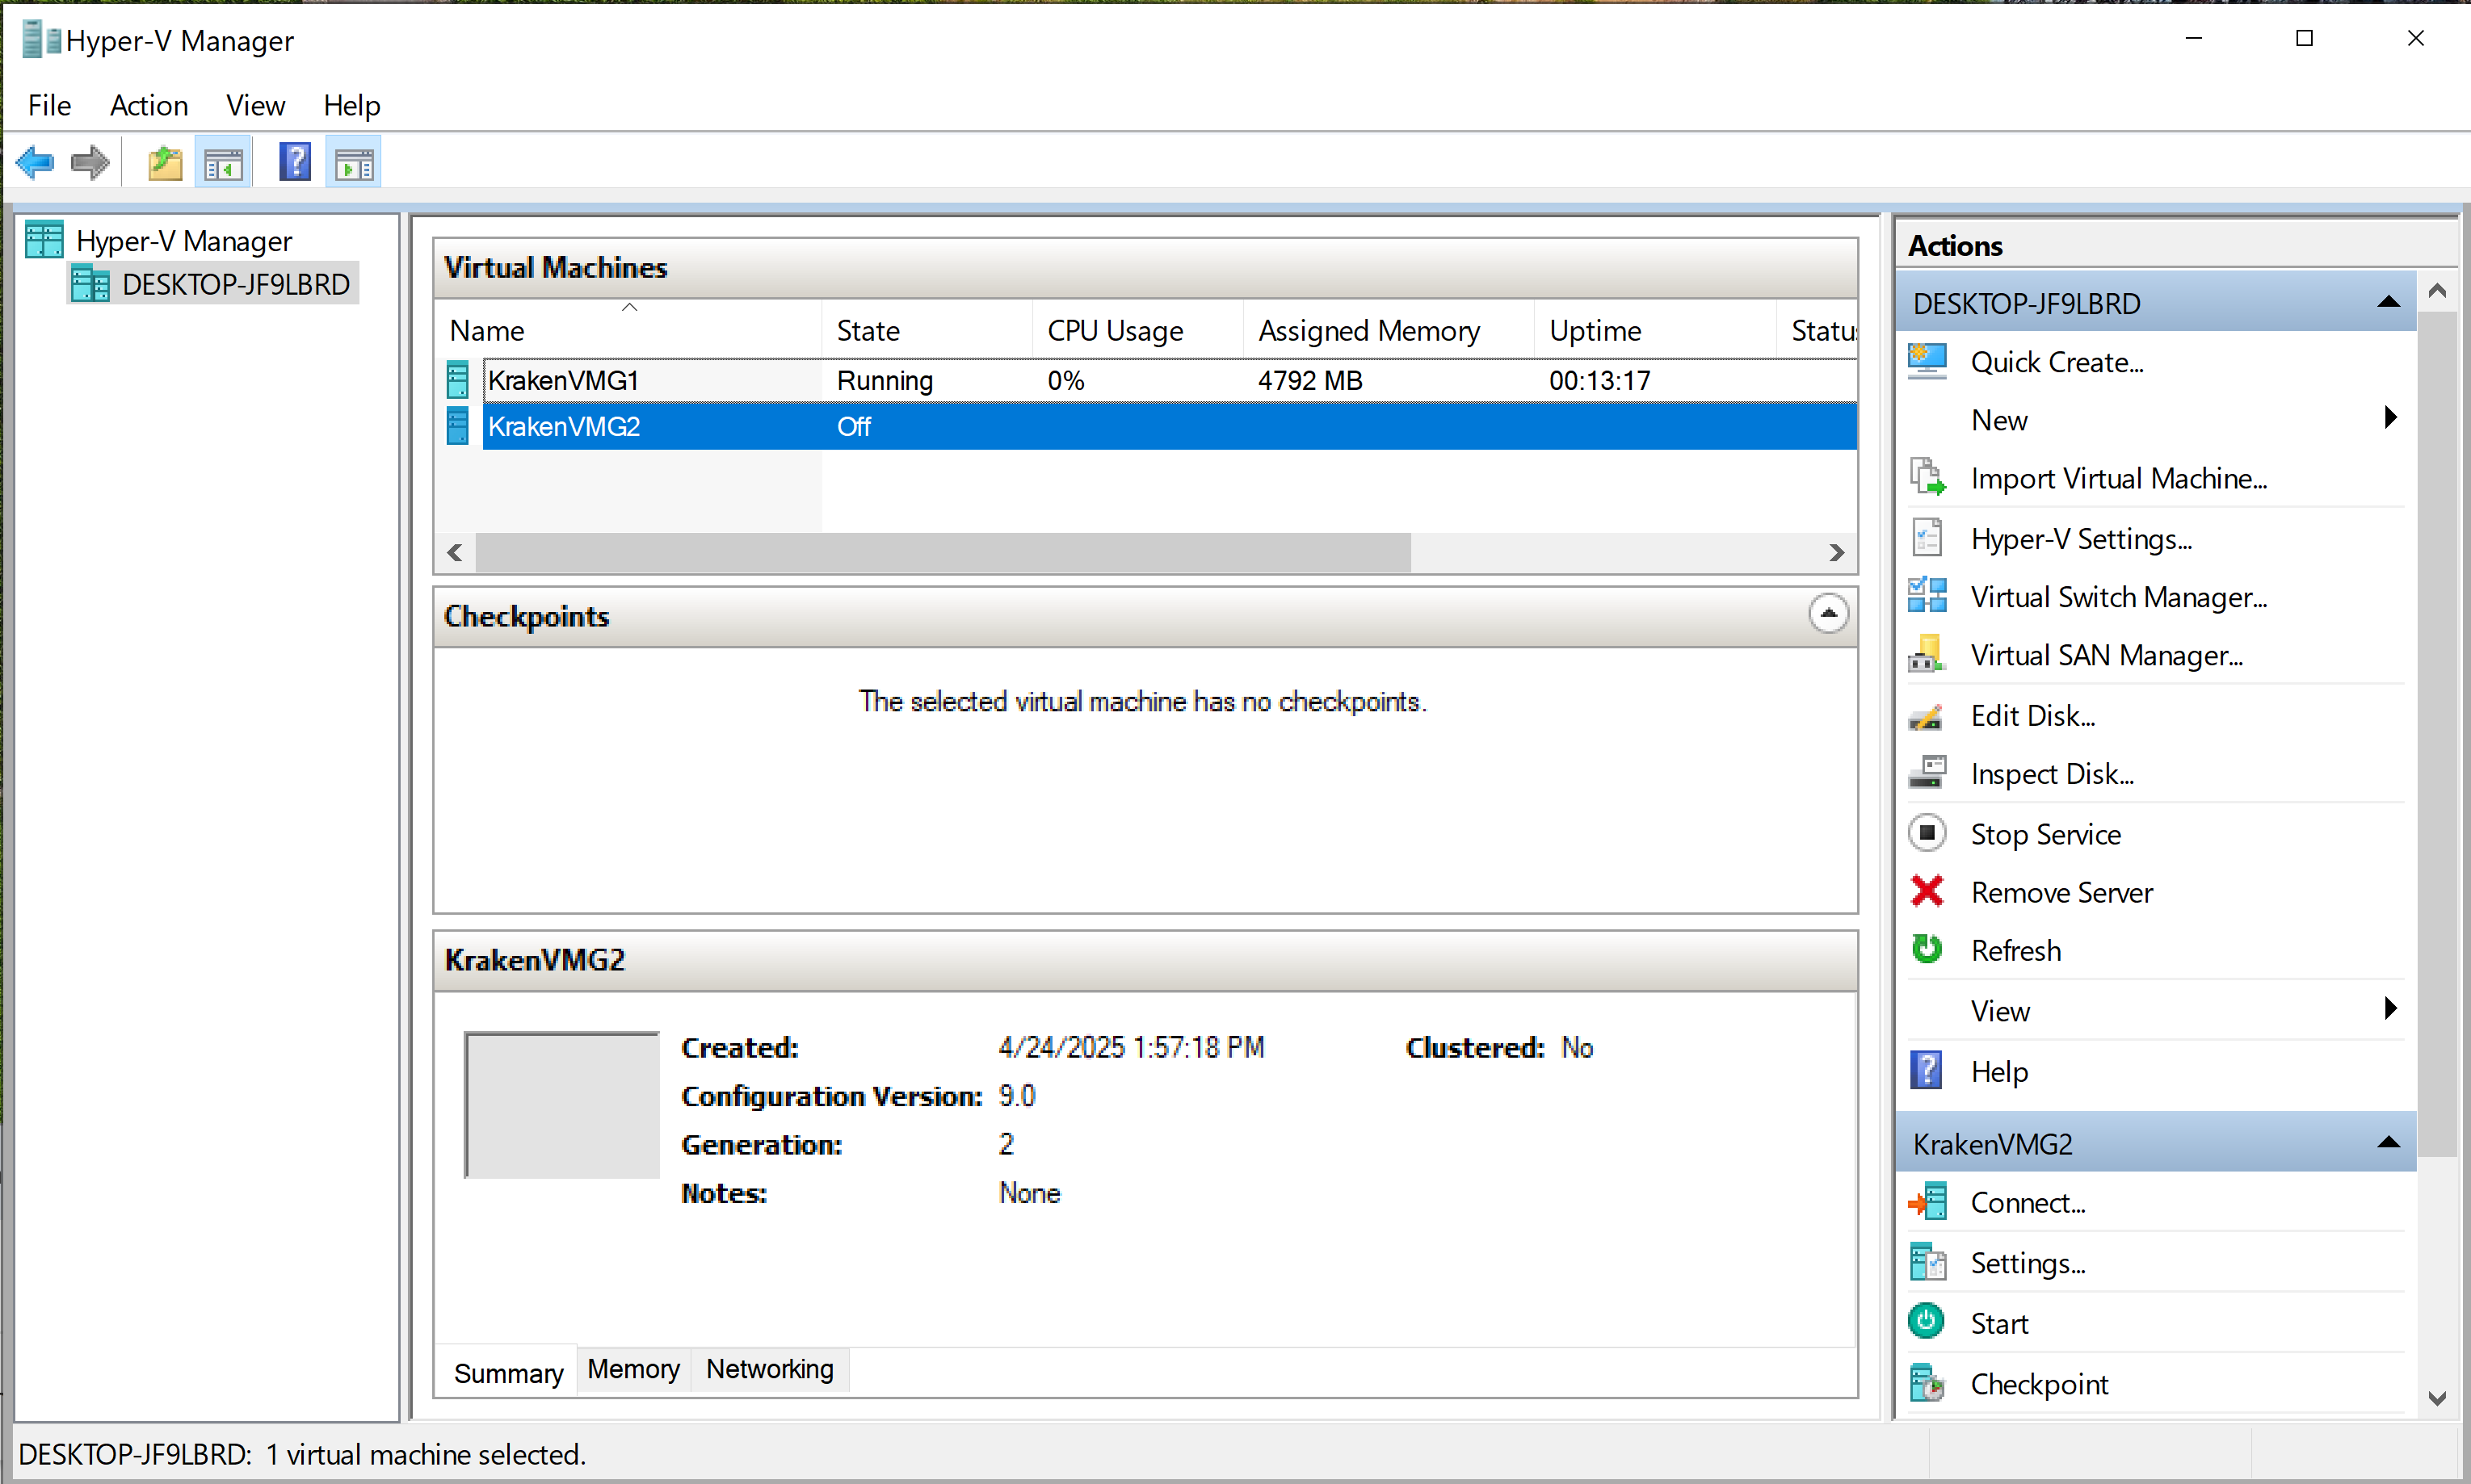Screen dimensions: 2471x1484
Task: Switch to the Networking tab
Action: point(769,1369)
